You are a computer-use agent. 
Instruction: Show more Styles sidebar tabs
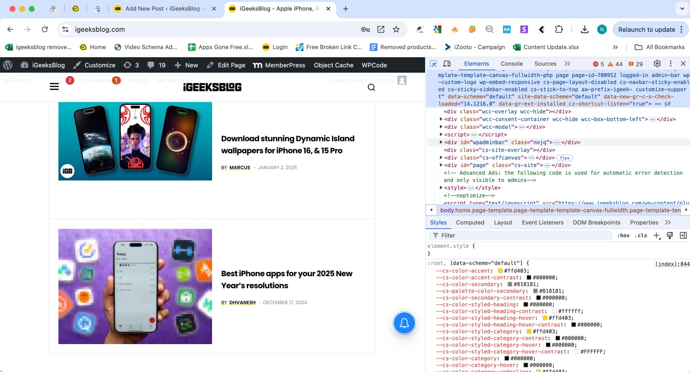pyautogui.click(x=668, y=222)
